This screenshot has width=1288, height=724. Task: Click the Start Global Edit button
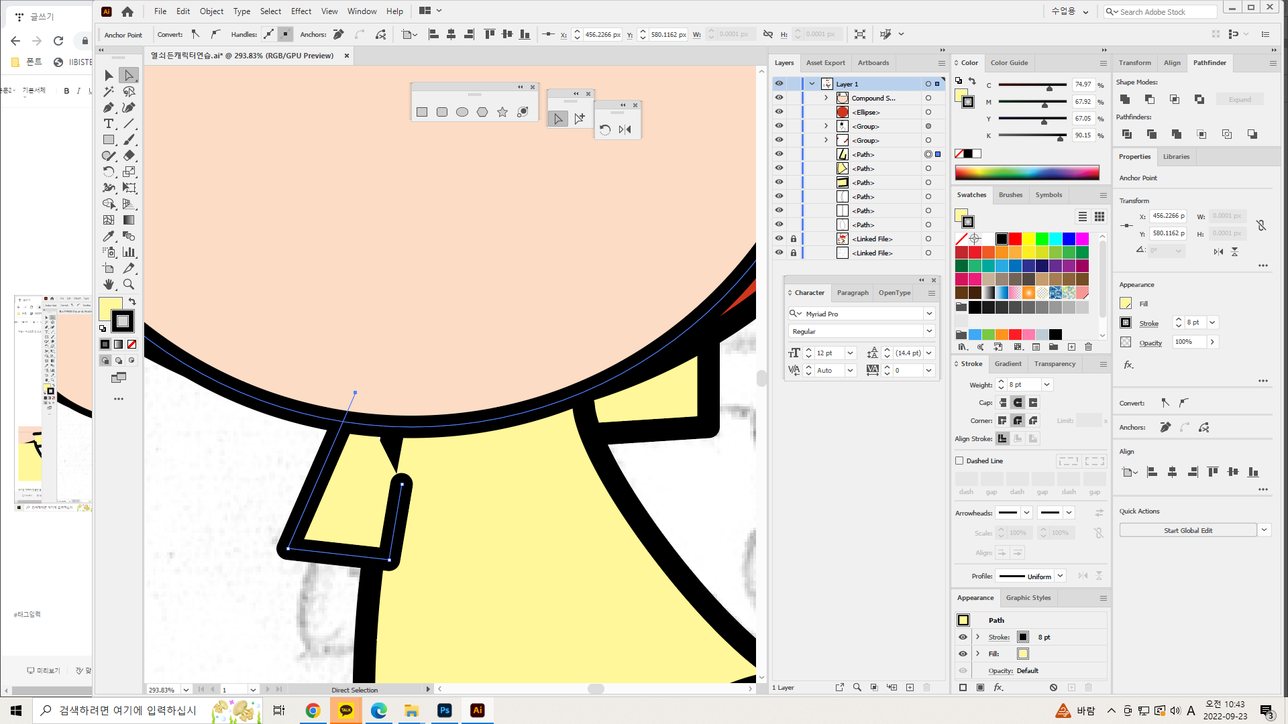(1187, 530)
